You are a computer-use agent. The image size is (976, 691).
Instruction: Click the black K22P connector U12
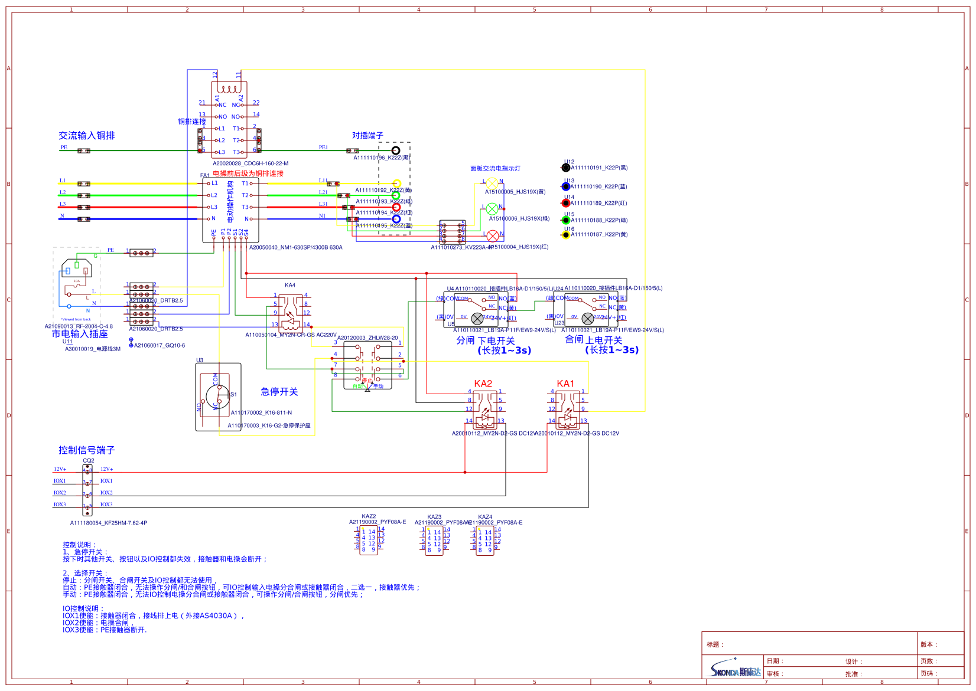(566, 168)
